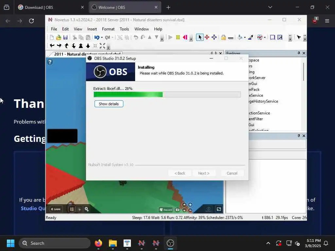Click the blue help question mark icon

[50, 62]
